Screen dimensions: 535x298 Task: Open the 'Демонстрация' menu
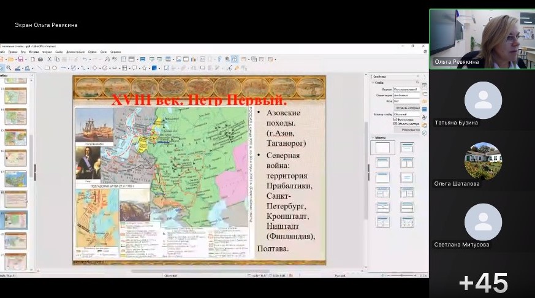click(x=75, y=52)
